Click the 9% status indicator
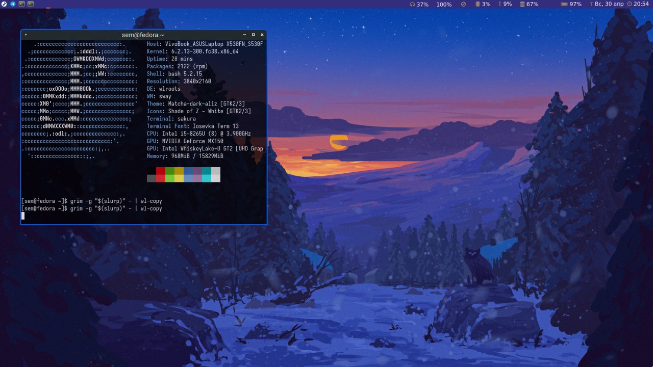653x367 pixels. click(505, 4)
